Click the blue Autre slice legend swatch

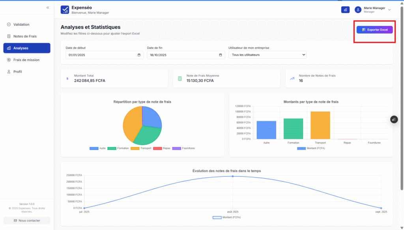coord(94,148)
